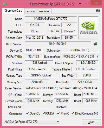Close the window with the X button
This screenshot has width=104, height=128.
coord(96,3)
